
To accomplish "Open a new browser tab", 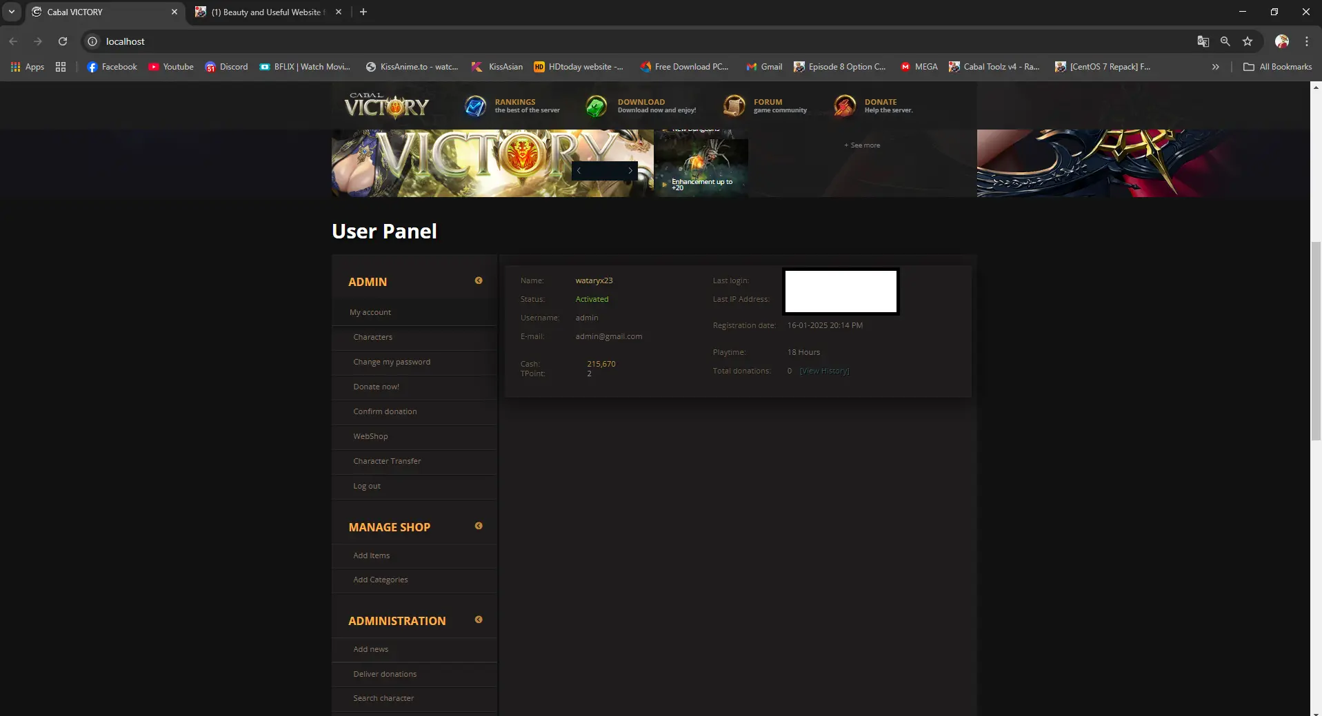I will [x=363, y=12].
